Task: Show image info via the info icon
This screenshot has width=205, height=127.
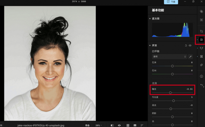Action: 201,77
